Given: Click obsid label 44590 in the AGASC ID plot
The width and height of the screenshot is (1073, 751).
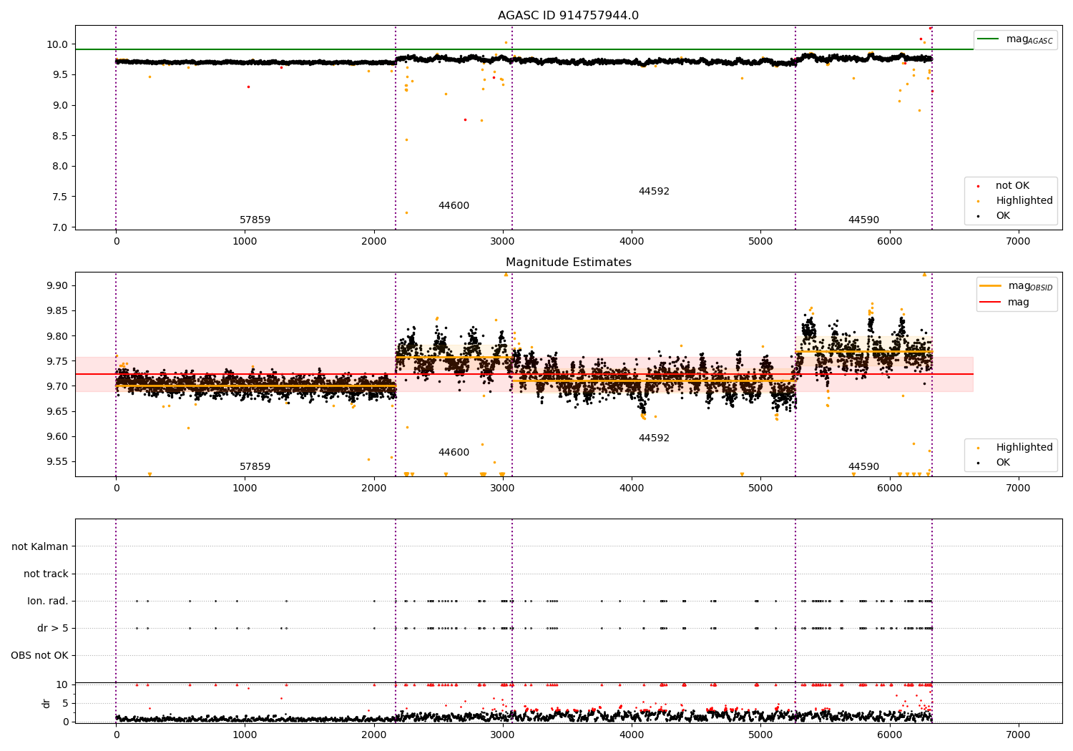Looking at the screenshot, I should pos(863,220).
